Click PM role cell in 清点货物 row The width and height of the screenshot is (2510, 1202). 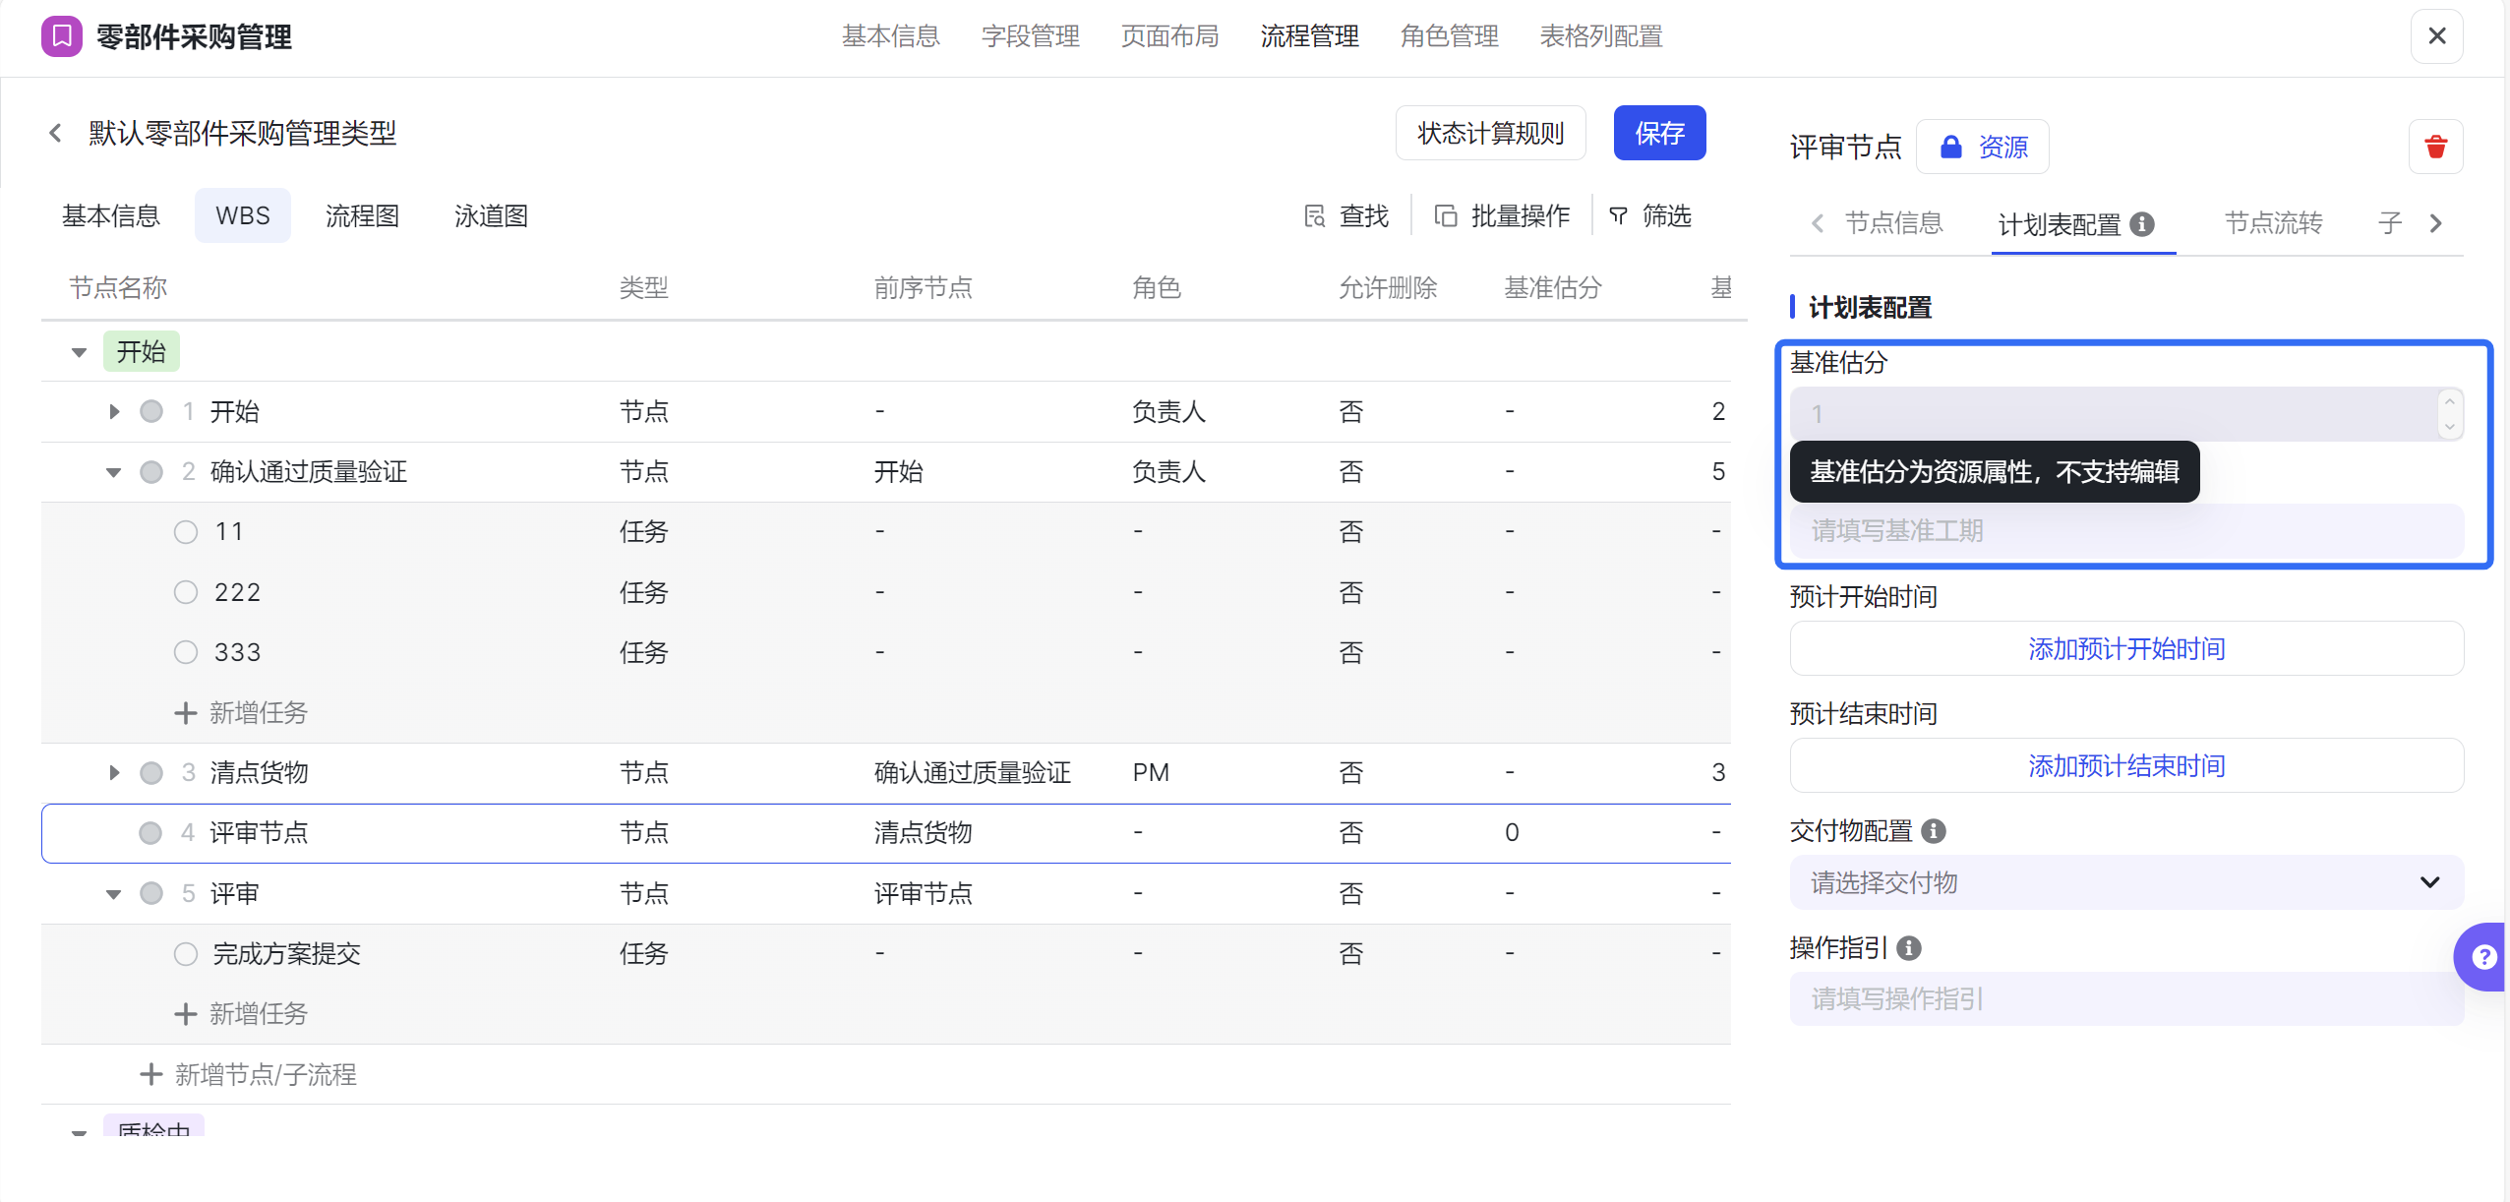coord(1151,773)
